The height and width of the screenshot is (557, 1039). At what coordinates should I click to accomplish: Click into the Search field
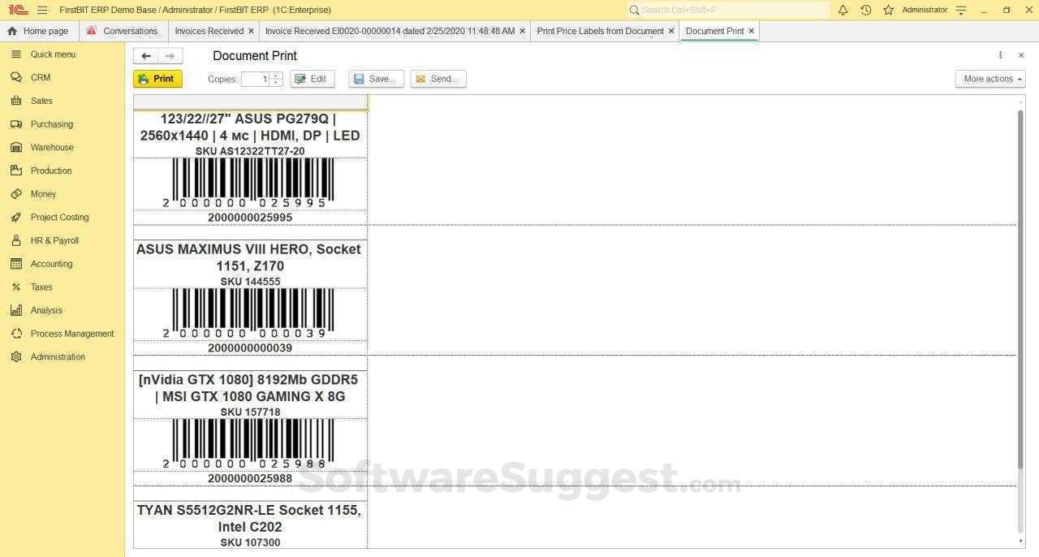728,10
